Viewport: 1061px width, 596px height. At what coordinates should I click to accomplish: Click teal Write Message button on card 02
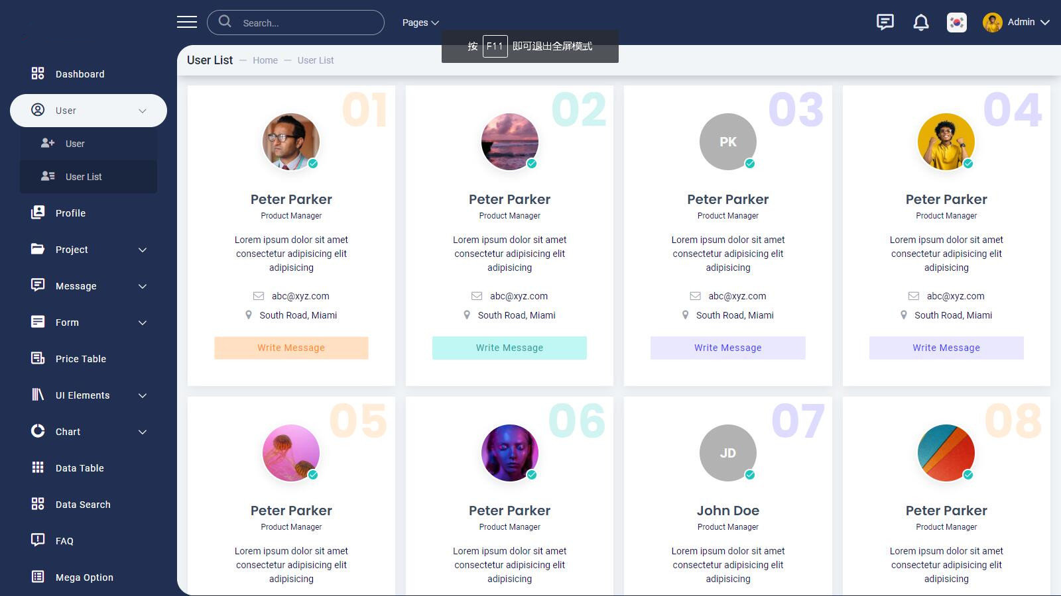pyautogui.click(x=509, y=348)
